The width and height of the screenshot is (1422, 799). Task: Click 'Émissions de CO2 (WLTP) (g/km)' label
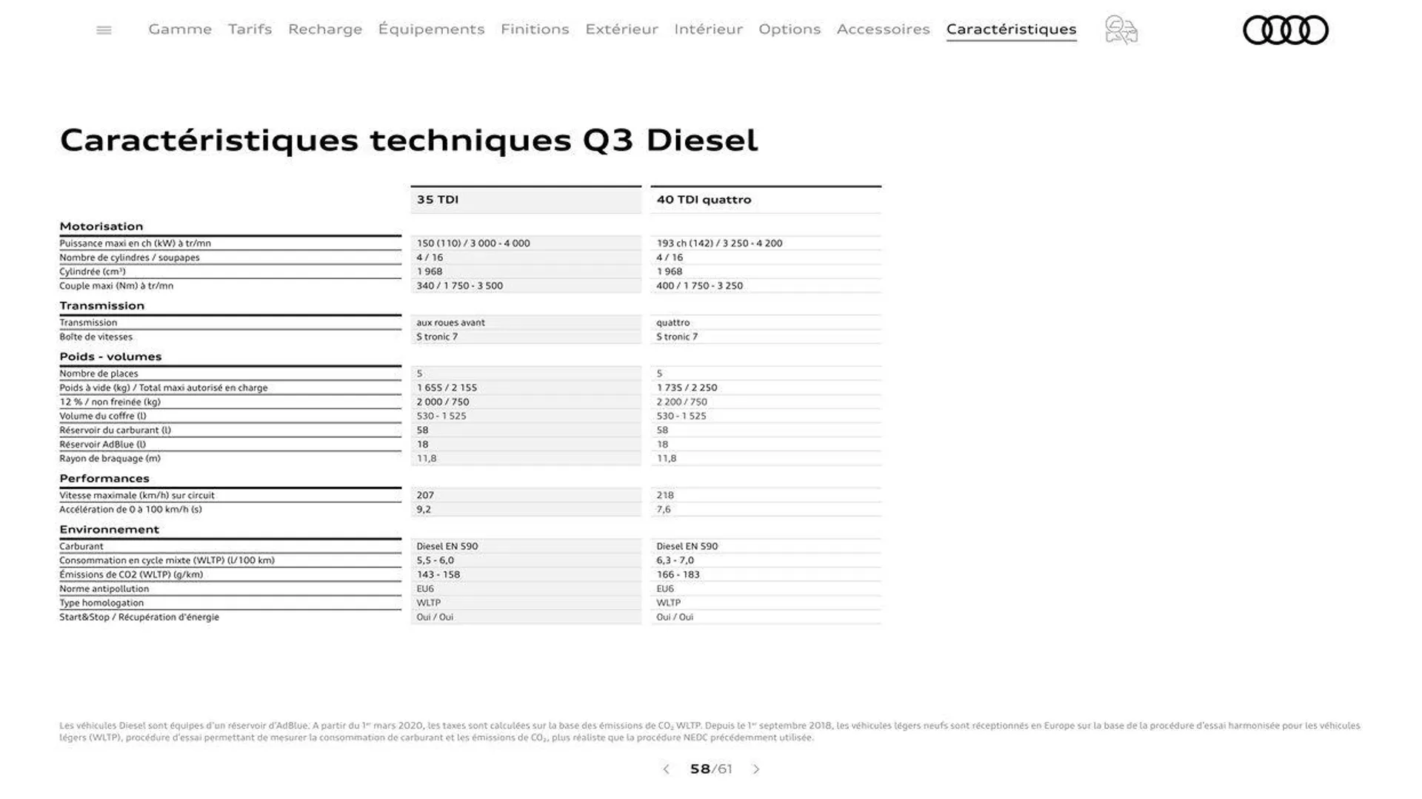pyautogui.click(x=131, y=575)
